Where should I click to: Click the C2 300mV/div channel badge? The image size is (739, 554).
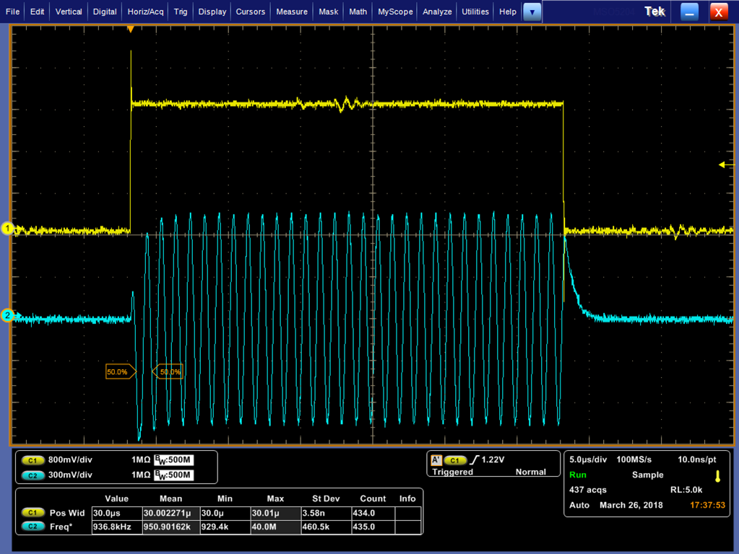tap(33, 475)
